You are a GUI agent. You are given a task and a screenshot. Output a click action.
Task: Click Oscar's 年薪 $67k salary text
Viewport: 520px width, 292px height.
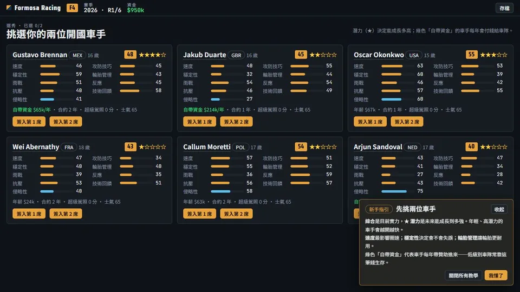tap(365, 110)
